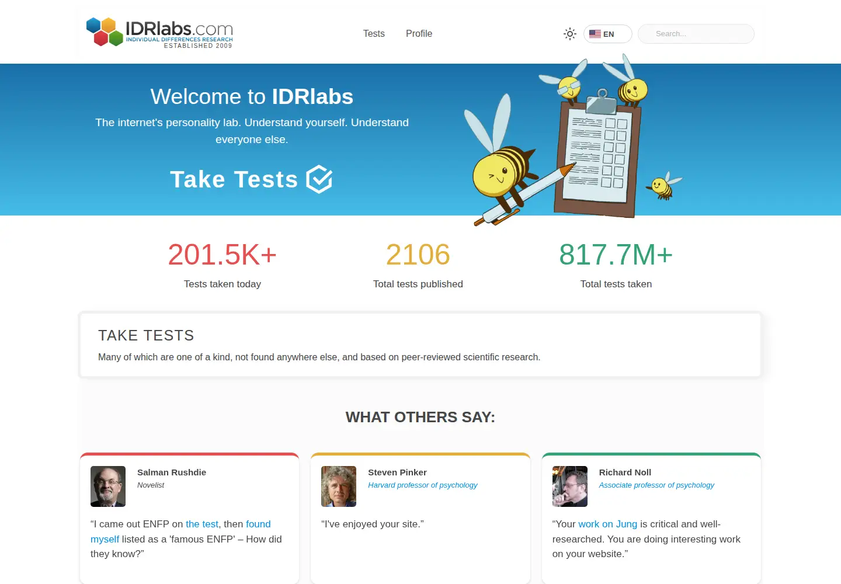Click the IDRlabs hexagon logo
Screen dimensions: 841x584
tap(159, 32)
